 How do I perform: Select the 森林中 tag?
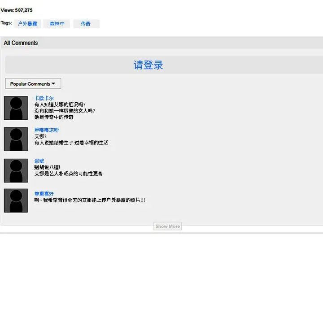(x=57, y=24)
